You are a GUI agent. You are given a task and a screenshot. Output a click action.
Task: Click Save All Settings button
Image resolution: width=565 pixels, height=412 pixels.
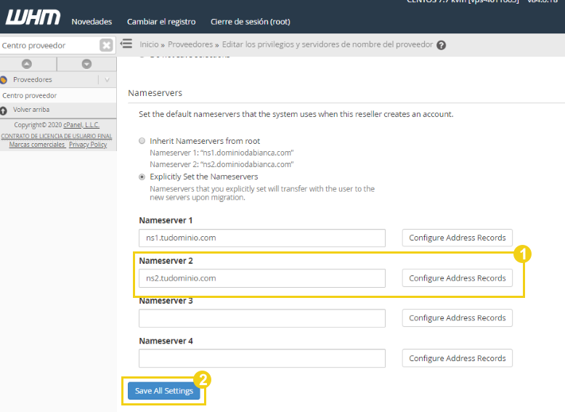tap(164, 391)
